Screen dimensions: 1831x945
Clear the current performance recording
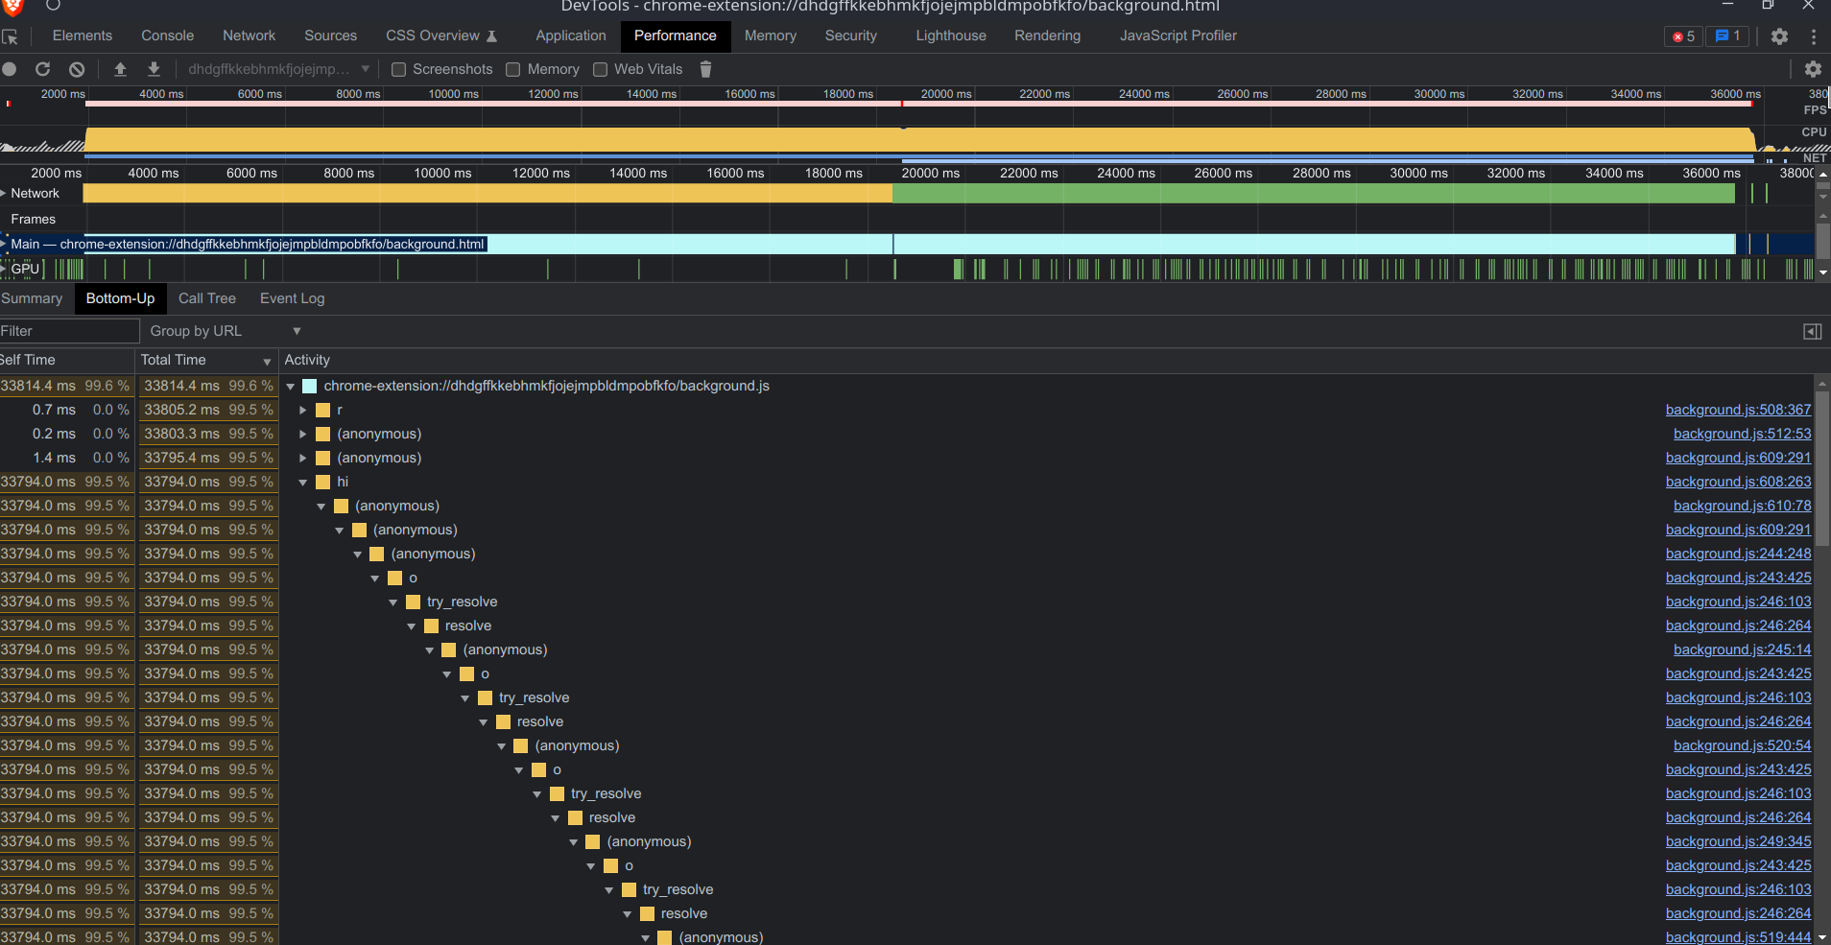[x=76, y=69]
